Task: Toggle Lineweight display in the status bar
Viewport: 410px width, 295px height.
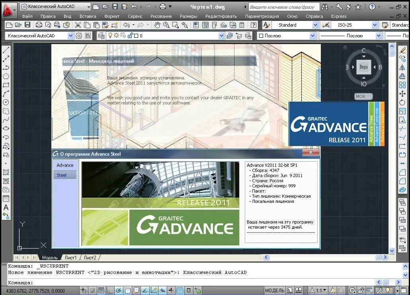Action: pyautogui.click(x=171, y=290)
